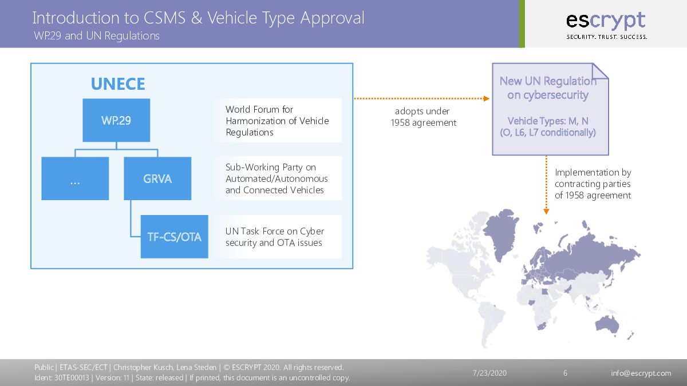The width and height of the screenshot is (687, 386).
Task: Click the 'Vehicle Types: M, N' text
Action: pyautogui.click(x=548, y=121)
